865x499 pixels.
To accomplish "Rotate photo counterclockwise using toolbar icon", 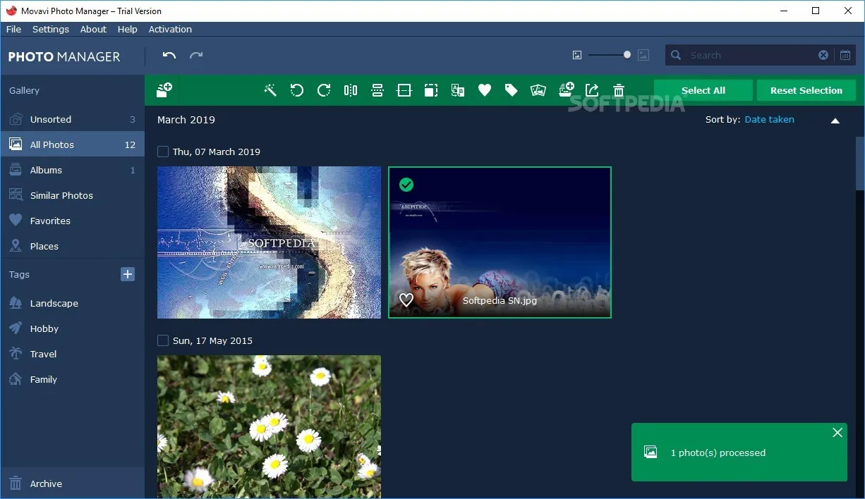I will pos(297,90).
